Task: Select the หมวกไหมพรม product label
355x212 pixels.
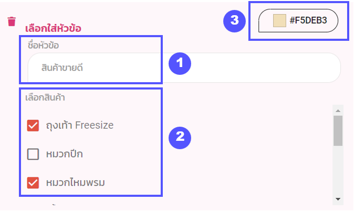Action: pyautogui.click(x=76, y=183)
